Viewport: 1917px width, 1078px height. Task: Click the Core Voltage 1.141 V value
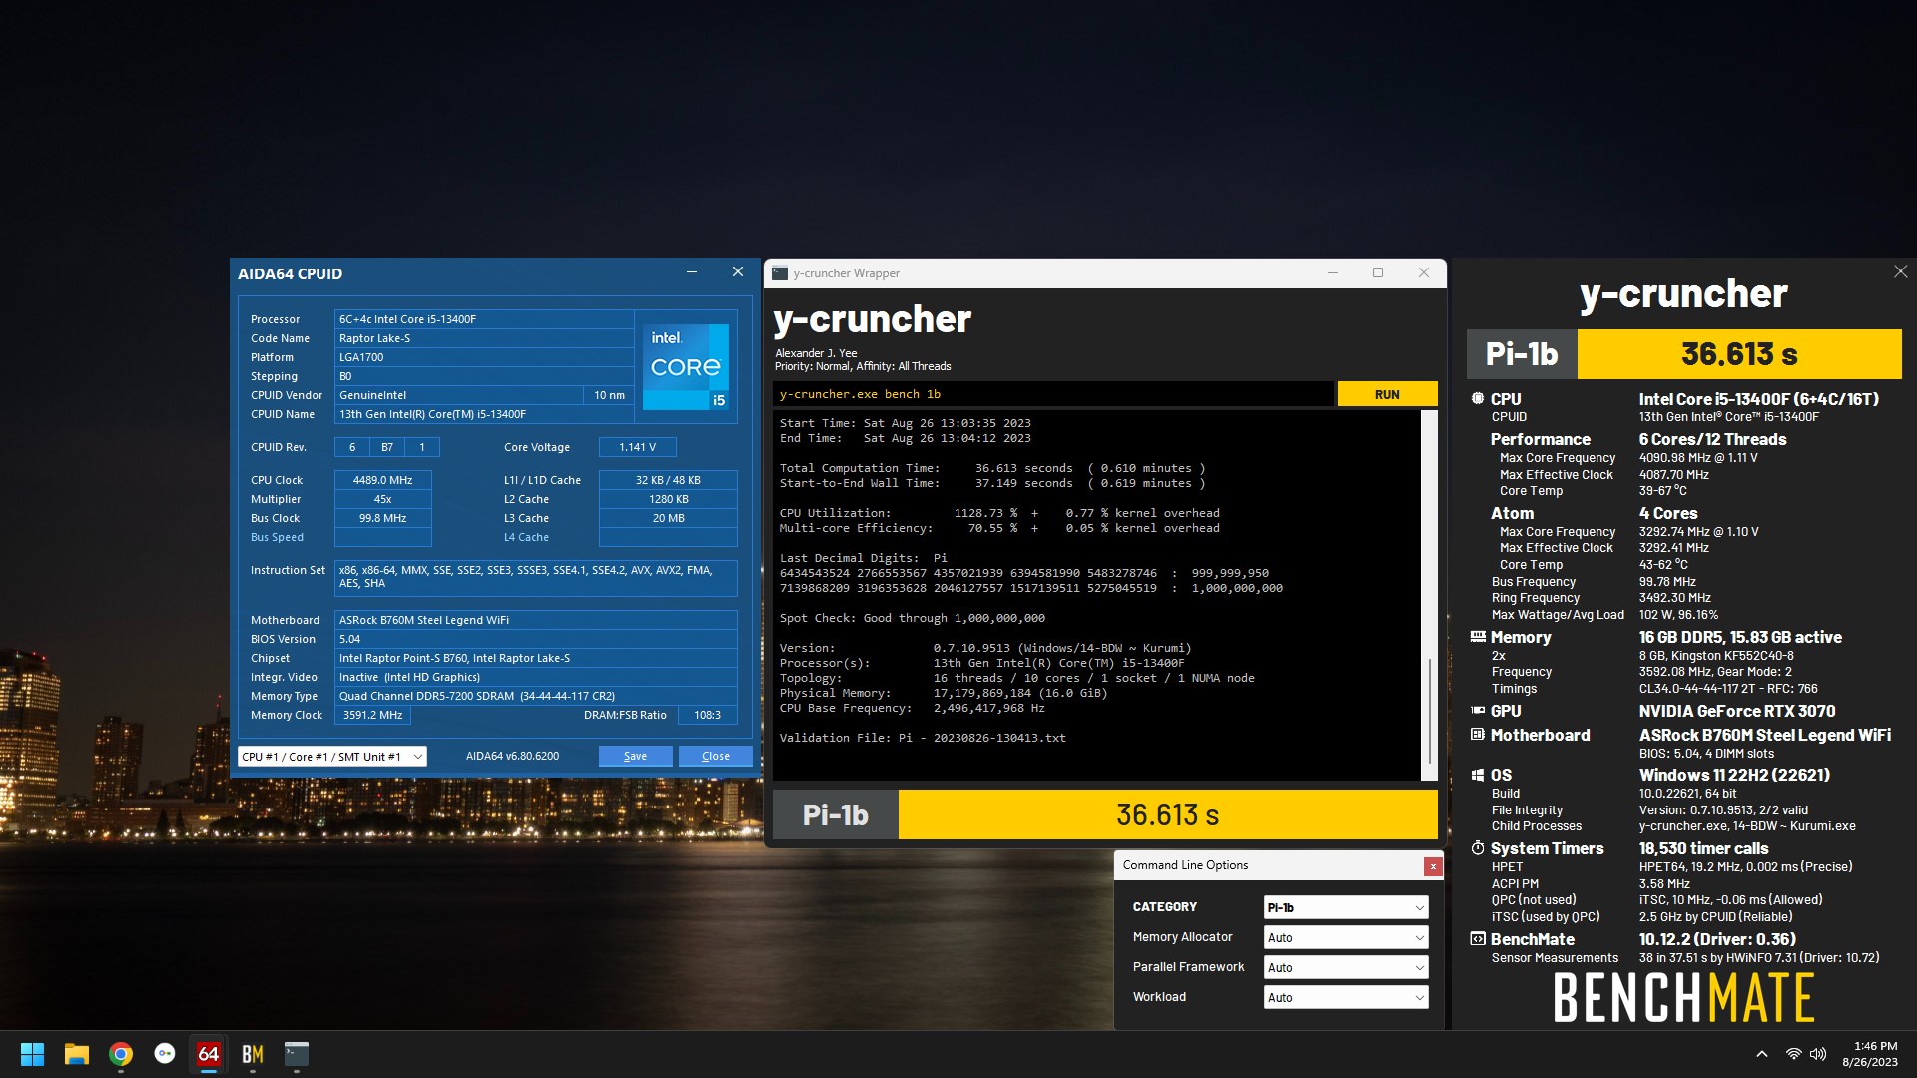tap(637, 447)
